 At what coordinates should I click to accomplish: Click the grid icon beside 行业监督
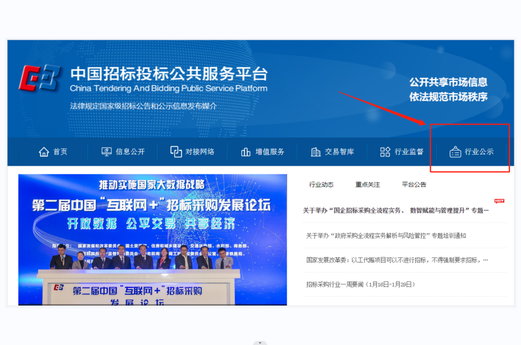[385, 152]
